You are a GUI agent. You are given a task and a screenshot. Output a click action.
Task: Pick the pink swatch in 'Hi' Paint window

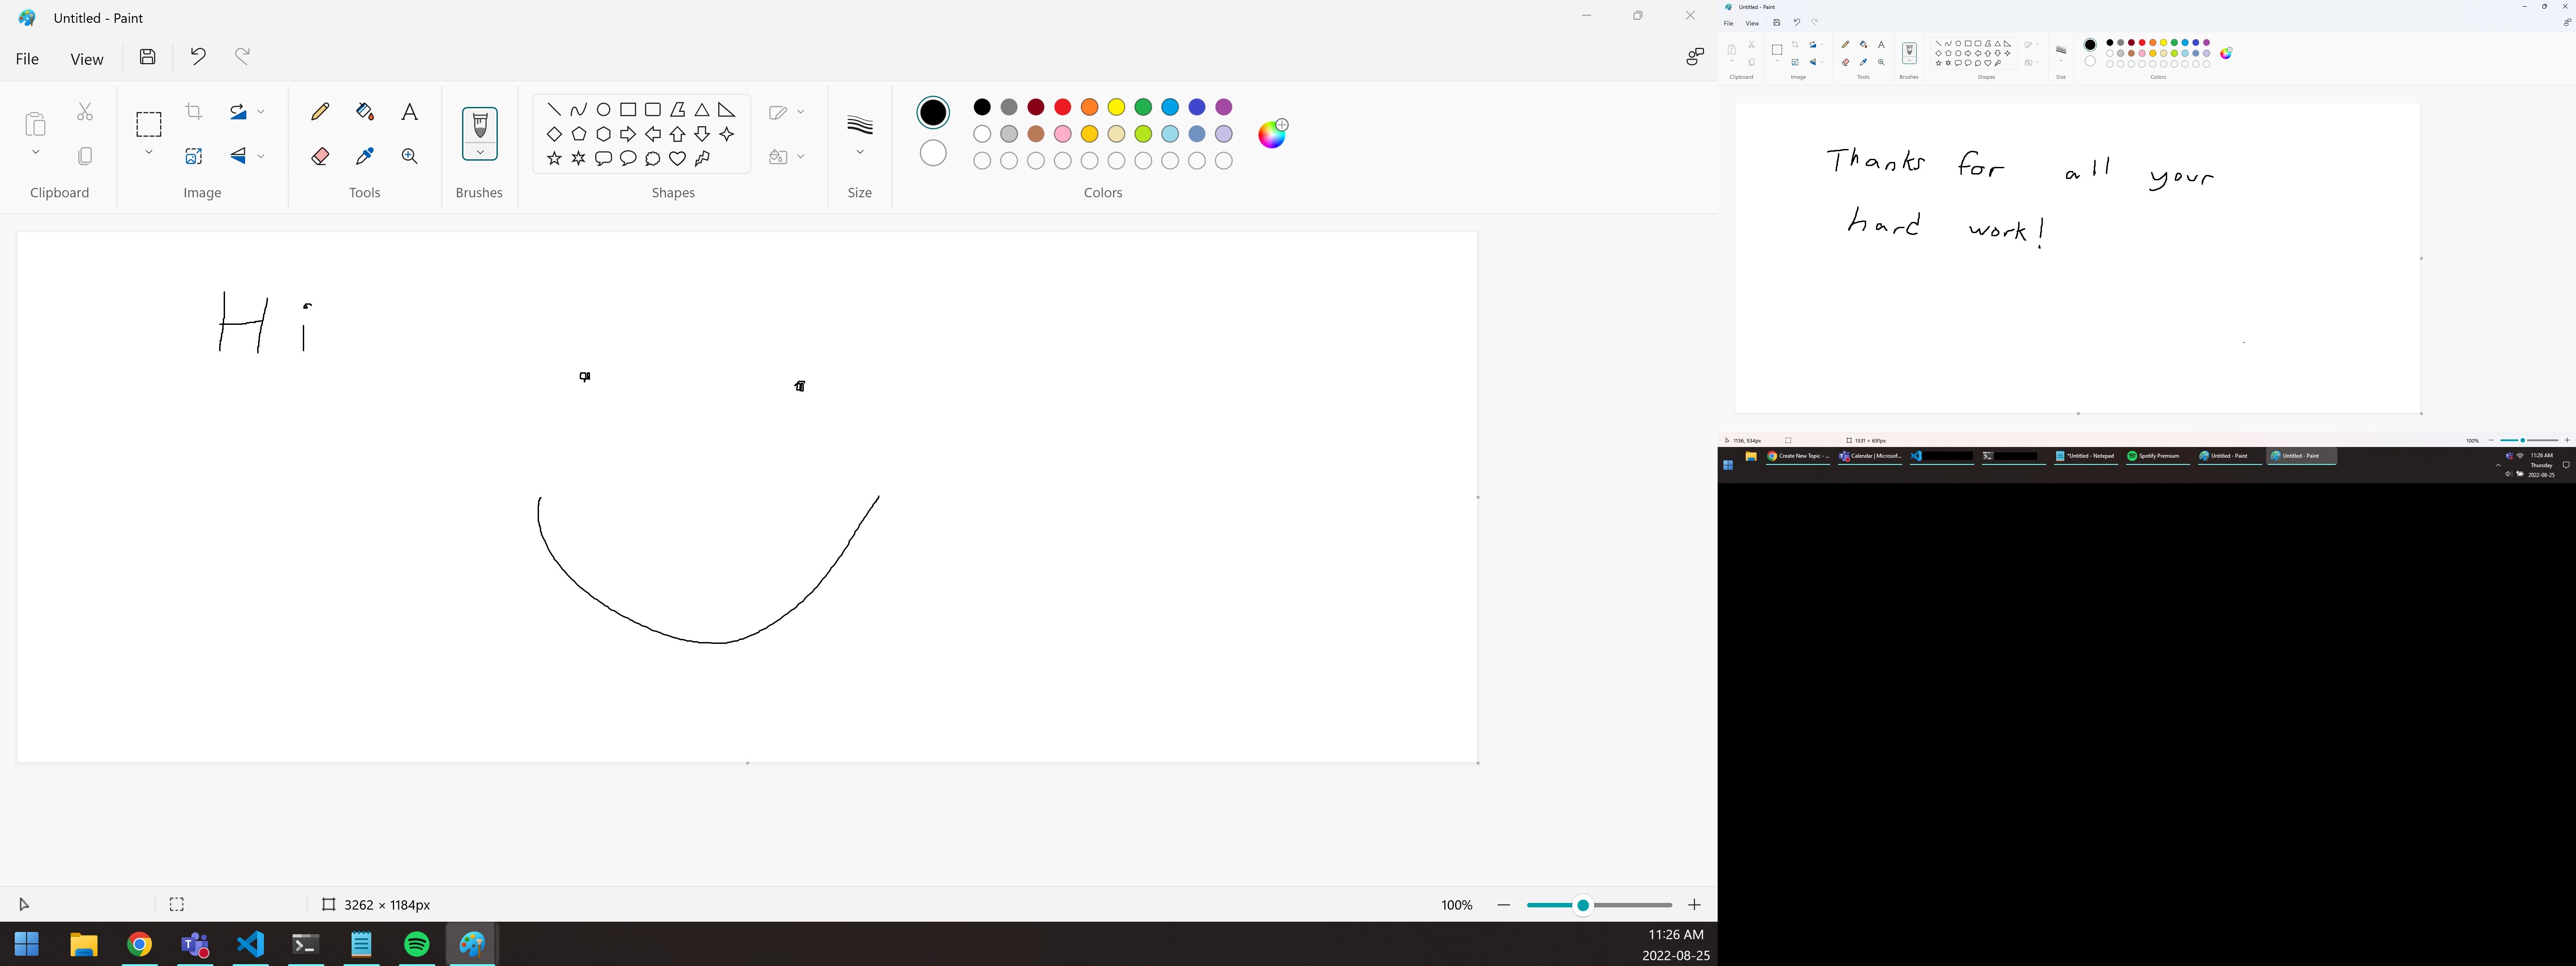(x=1063, y=134)
